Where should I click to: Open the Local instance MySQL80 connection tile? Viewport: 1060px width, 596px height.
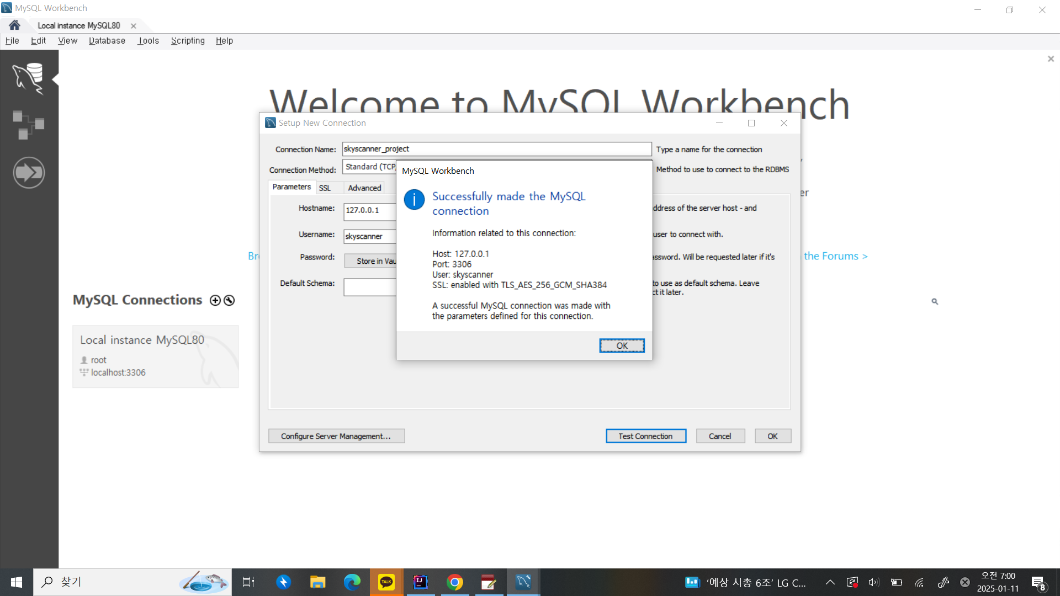pyautogui.click(x=156, y=356)
